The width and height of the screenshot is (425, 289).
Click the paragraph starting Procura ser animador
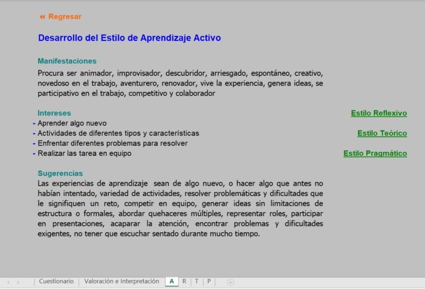180,83
